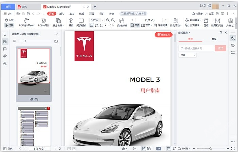Expand the 设置 dropdown in search panel
The height and width of the screenshot is (152, 240).
(187, 55)
